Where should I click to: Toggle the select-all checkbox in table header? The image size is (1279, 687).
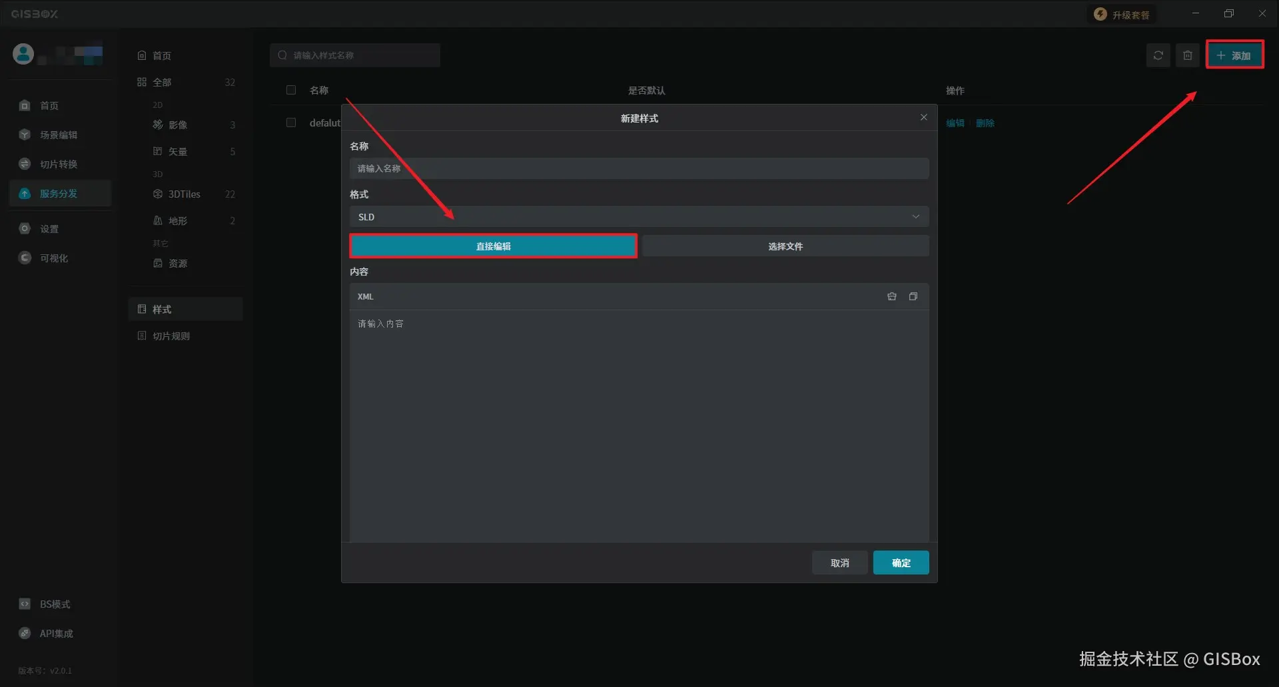click(x=291, y=90)
